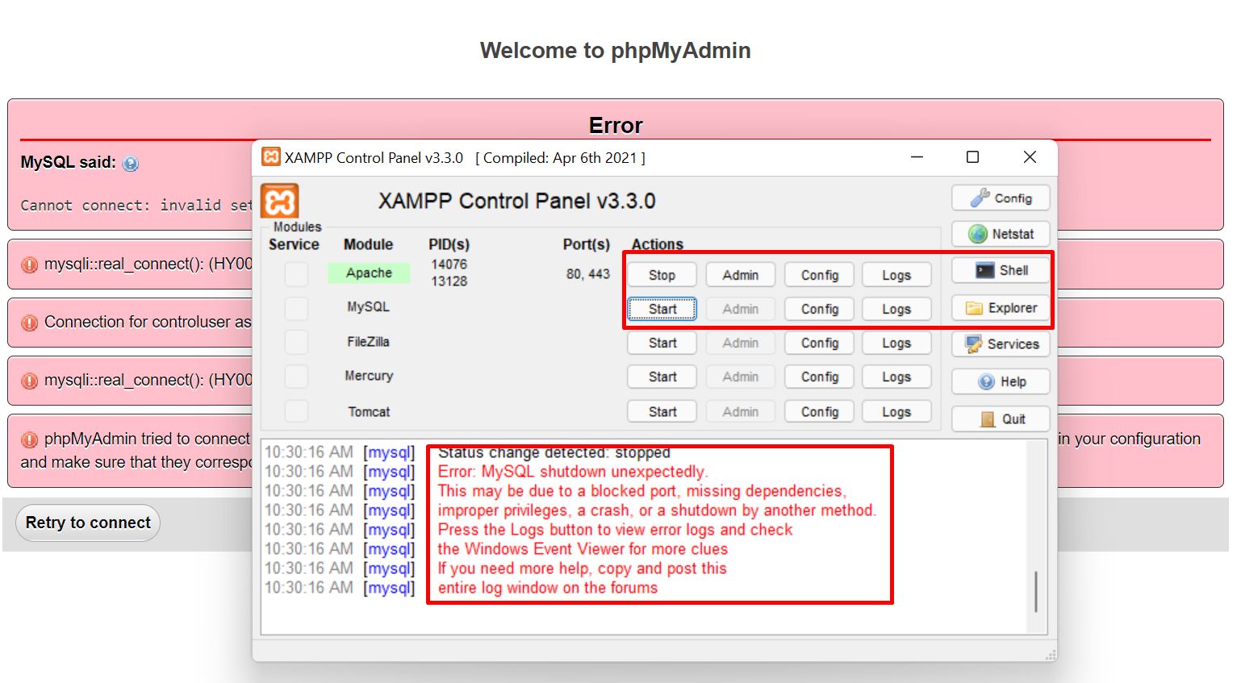Start the MySQL module

pyautogui.click(x=662, y=309)
